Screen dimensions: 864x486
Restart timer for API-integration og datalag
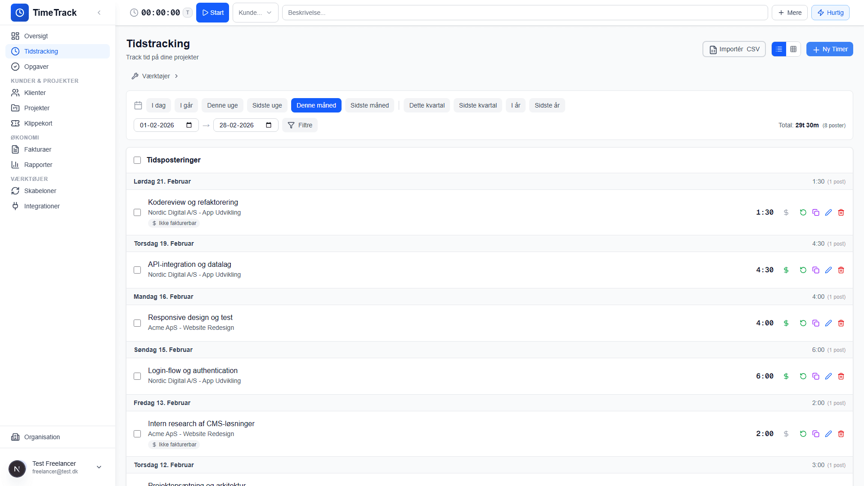[x=803, y=270]
